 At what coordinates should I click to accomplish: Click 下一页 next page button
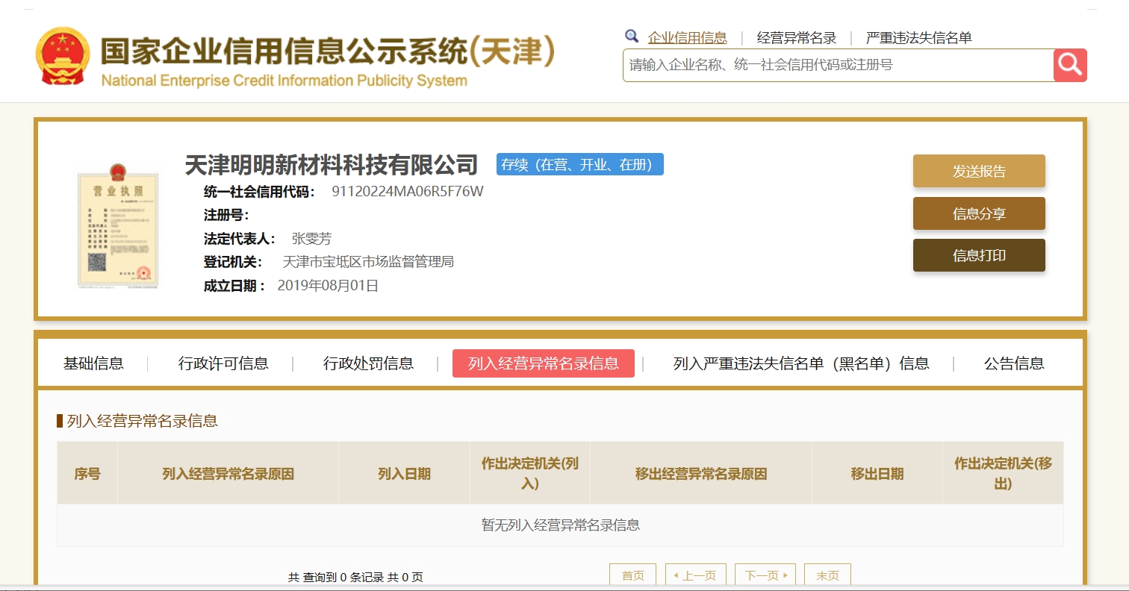tap(765, 575)
